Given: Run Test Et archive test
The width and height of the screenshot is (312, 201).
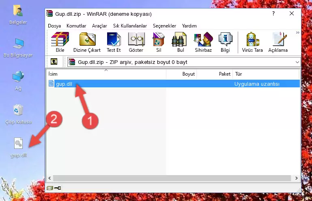Looking at the screenshot, I should pos(114,42).
